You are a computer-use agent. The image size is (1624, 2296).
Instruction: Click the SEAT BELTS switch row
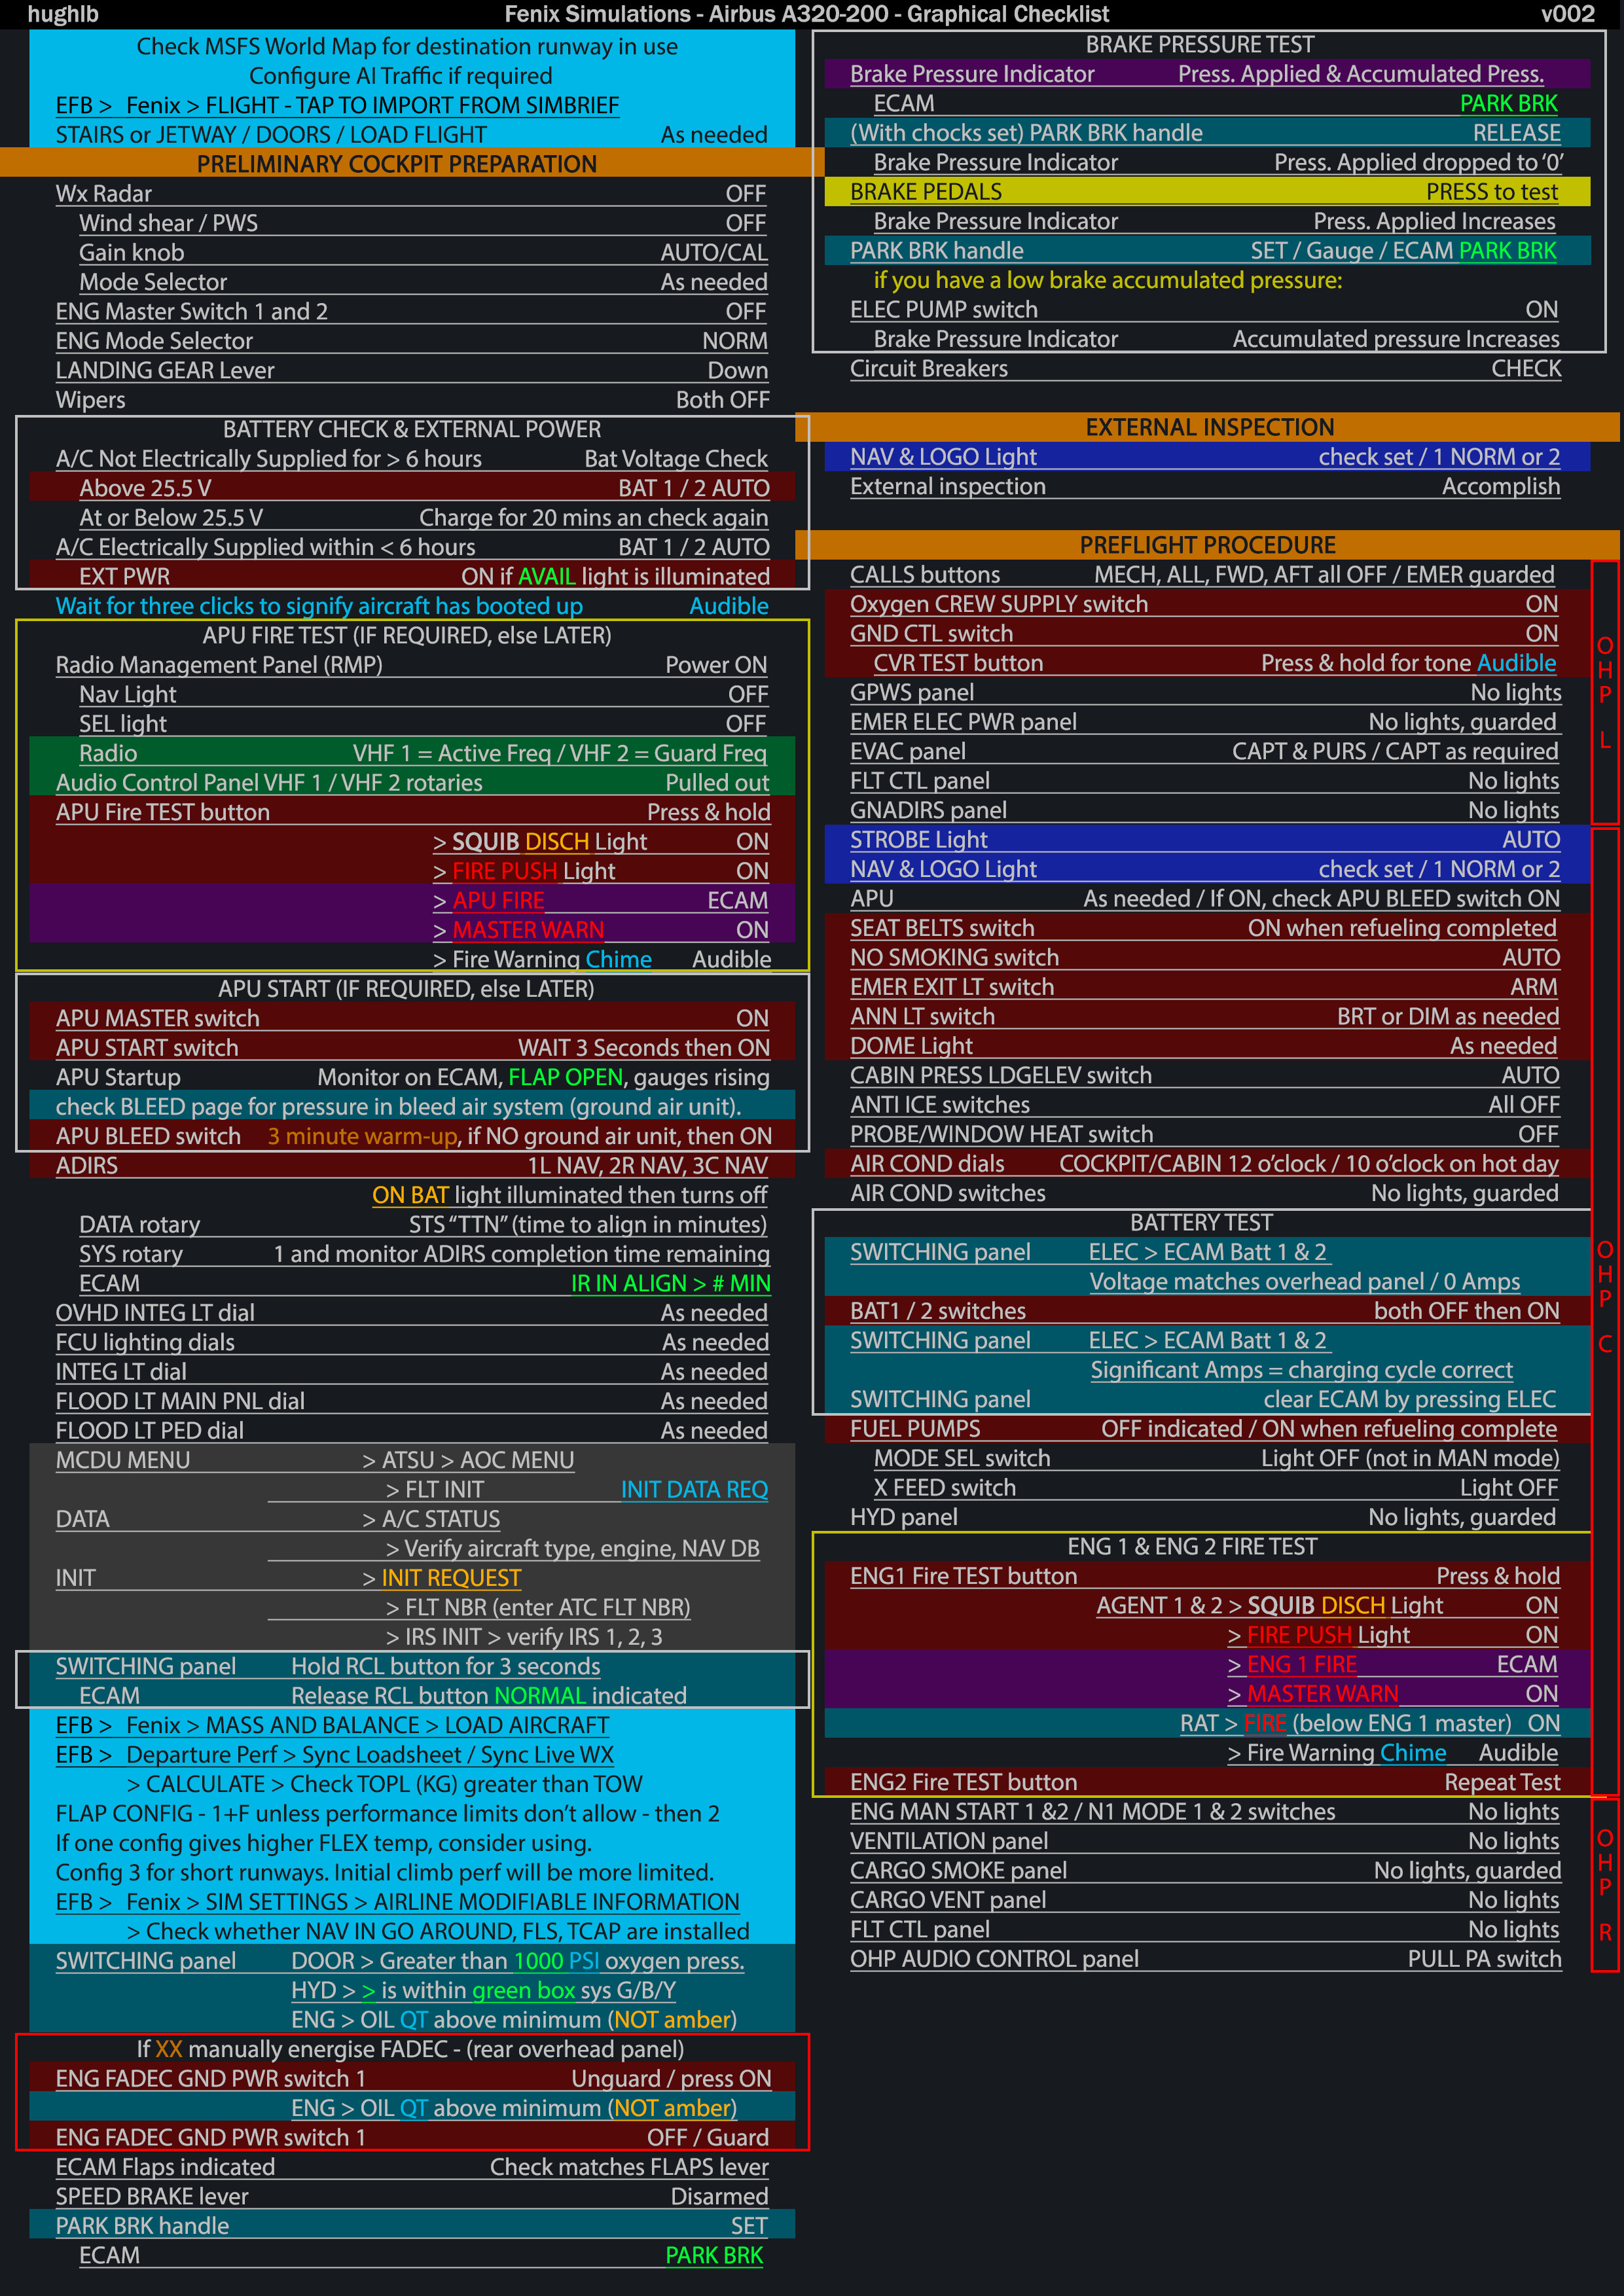[1207, 928]
